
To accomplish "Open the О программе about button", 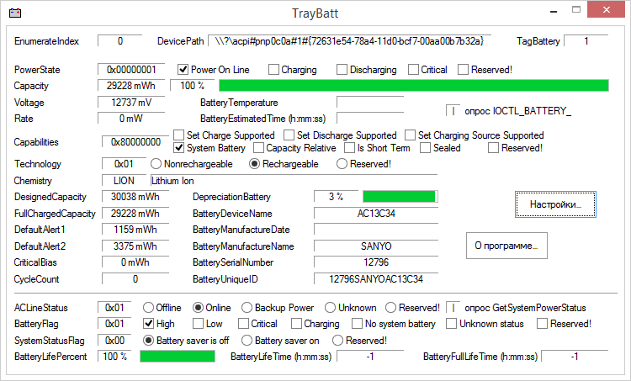I will pyautogui.click(x=506, y=246).
